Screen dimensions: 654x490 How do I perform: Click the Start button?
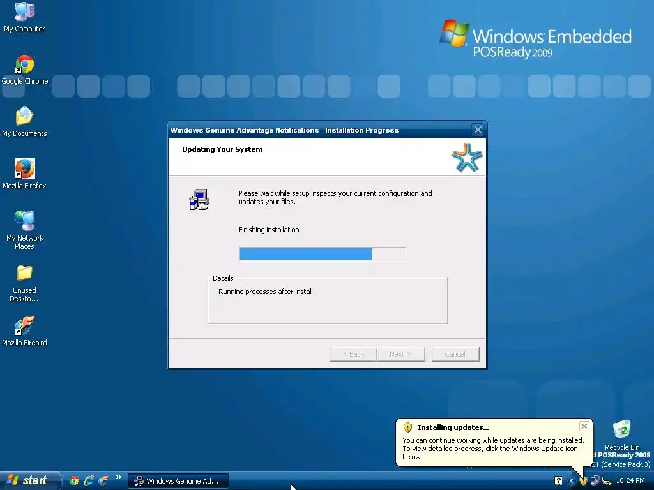coord(29,480)
